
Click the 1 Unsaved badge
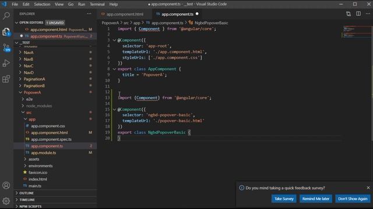55,23
